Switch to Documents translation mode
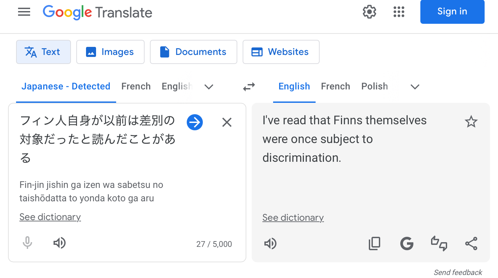The height and width of the screenshot is (278, 498). 193,52
